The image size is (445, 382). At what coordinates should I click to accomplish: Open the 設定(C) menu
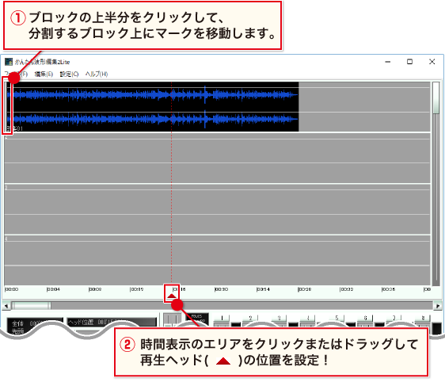pos(69,74)
